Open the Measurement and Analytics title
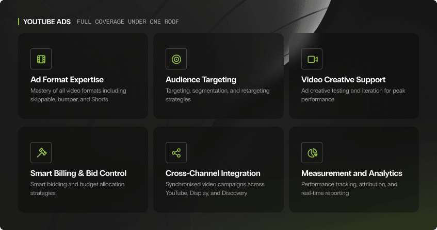This screenshot has height=230, width=437. pos(352,173)
